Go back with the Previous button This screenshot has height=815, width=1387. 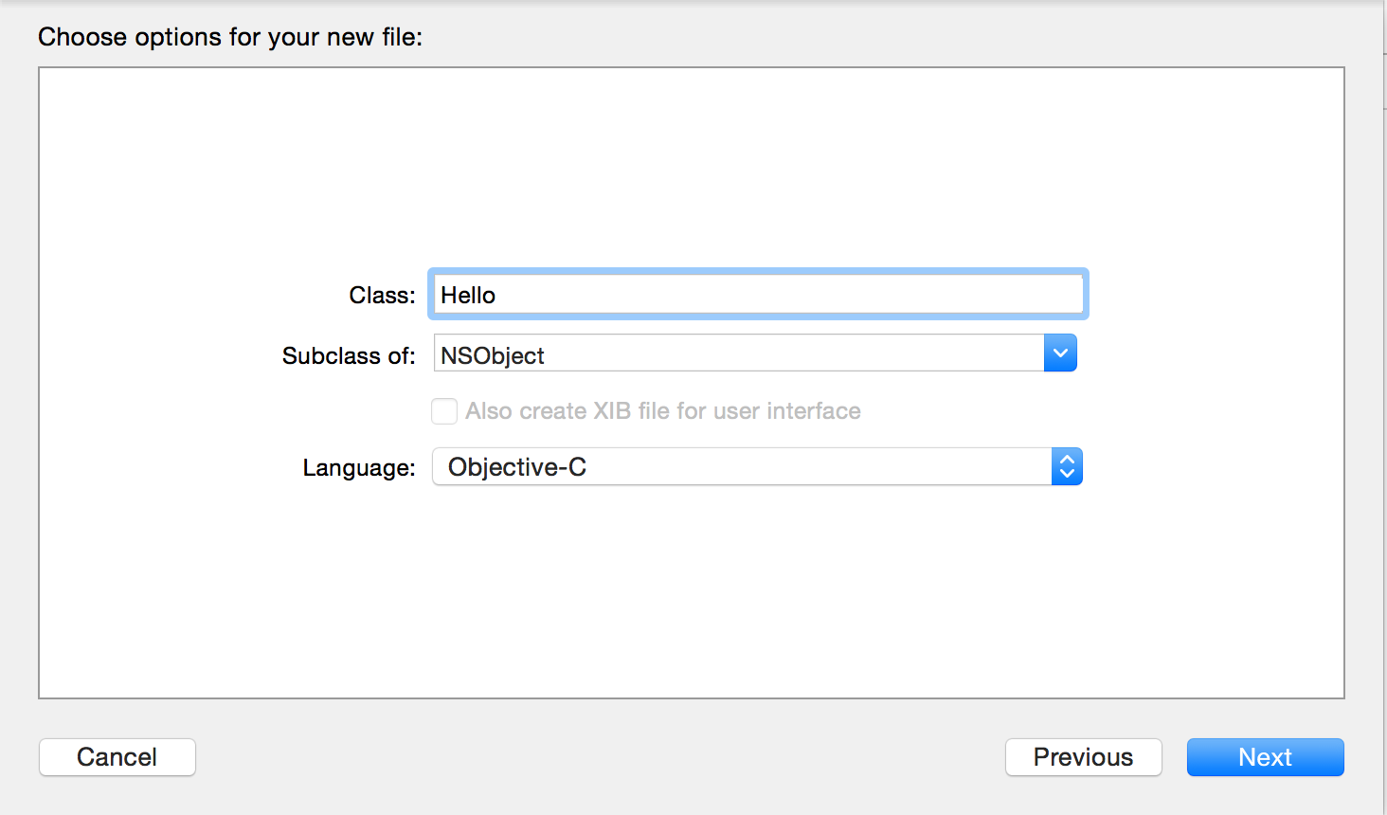(x=1083, y=757)
